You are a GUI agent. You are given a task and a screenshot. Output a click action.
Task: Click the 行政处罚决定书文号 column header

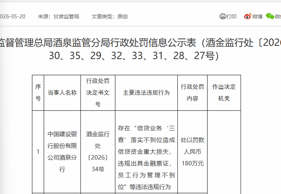(98, 93)
